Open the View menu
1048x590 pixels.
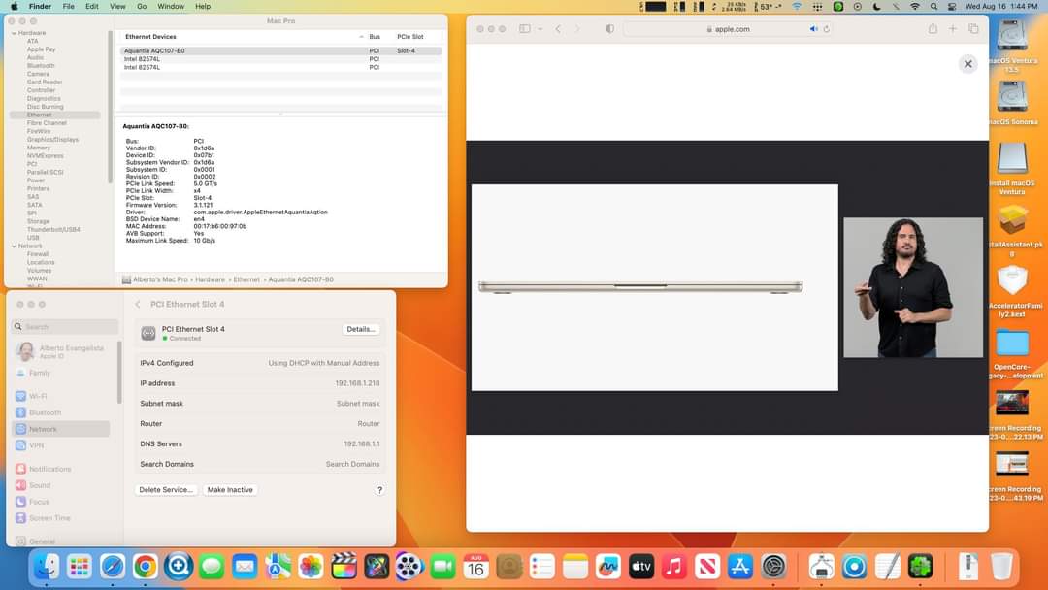coord(117,6)
